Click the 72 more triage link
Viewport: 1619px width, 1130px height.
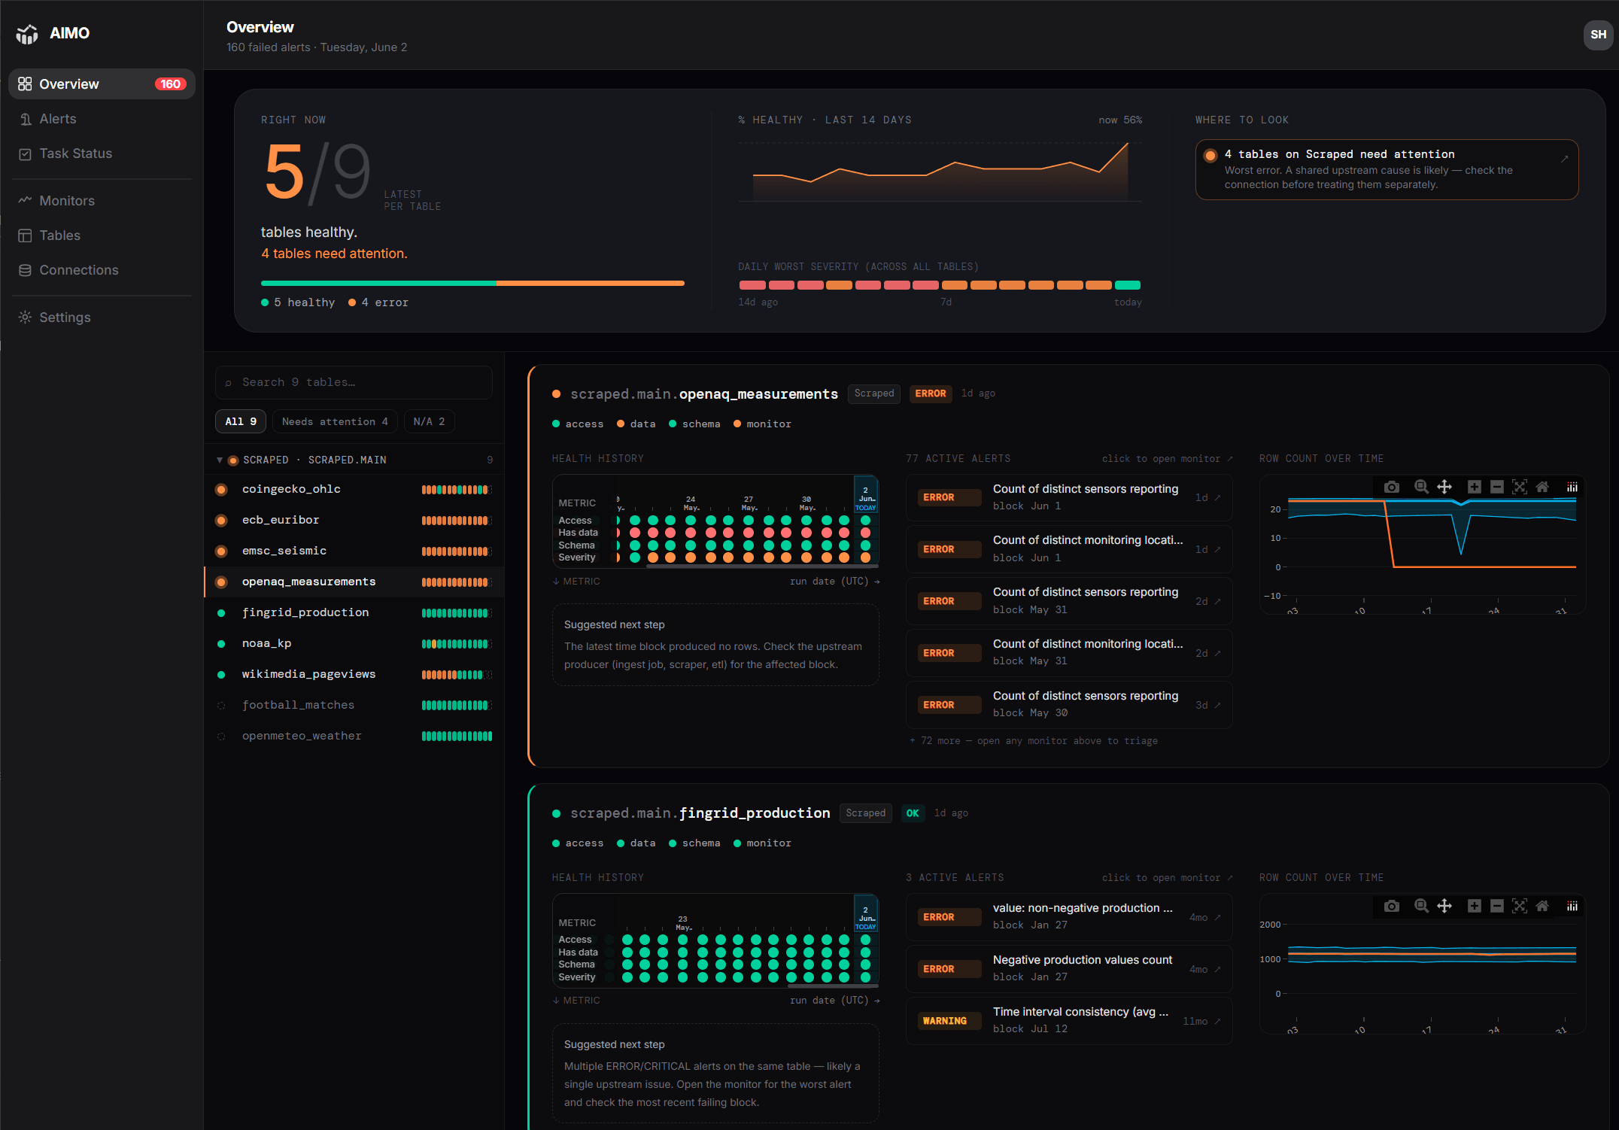click(x=1034, y=741)
